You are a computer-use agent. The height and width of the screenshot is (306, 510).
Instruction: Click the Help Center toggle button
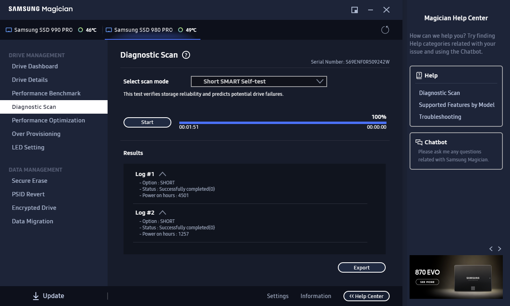click(x=367, y=296)
